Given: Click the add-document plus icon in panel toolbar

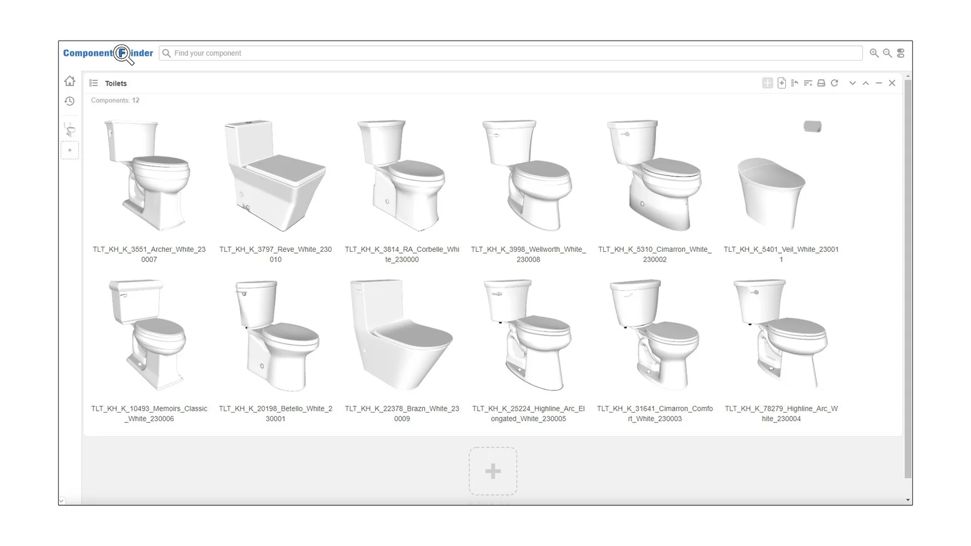Looking at the screenshot, I should (782, 83).
